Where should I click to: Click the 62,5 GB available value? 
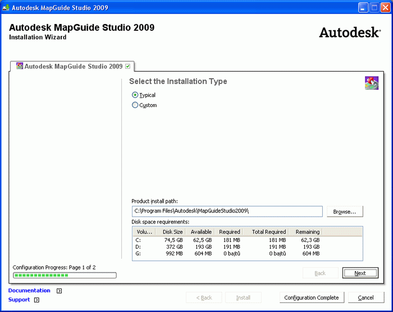[202, 240]
